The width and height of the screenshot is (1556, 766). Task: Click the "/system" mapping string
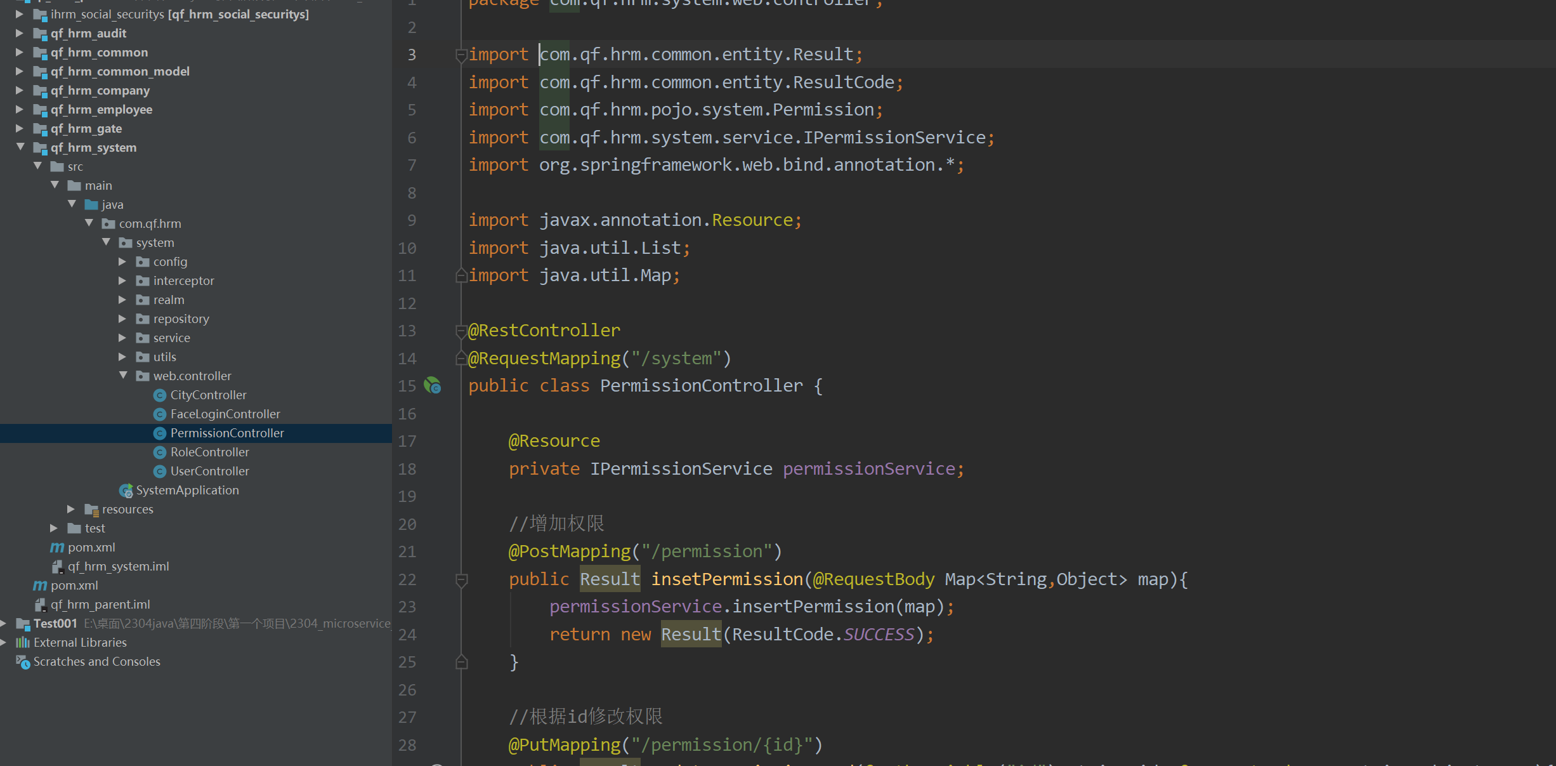click(x=676, y=359)
